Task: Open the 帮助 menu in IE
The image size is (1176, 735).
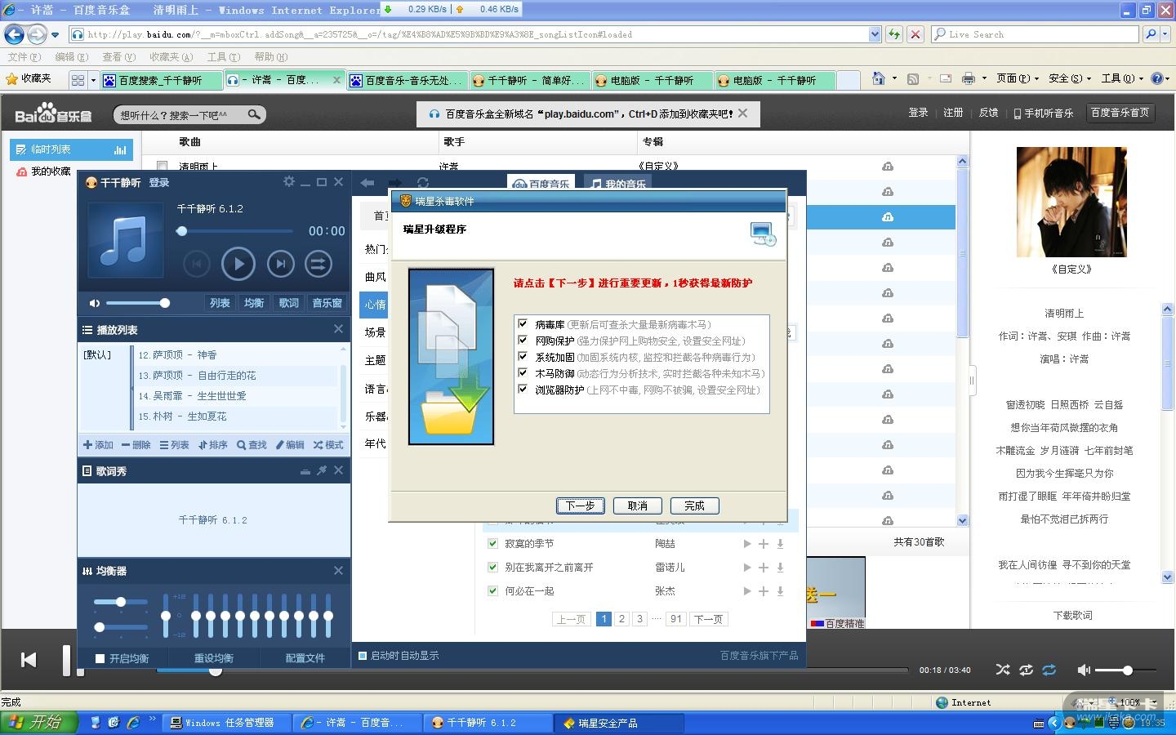Action: point(270,56)
